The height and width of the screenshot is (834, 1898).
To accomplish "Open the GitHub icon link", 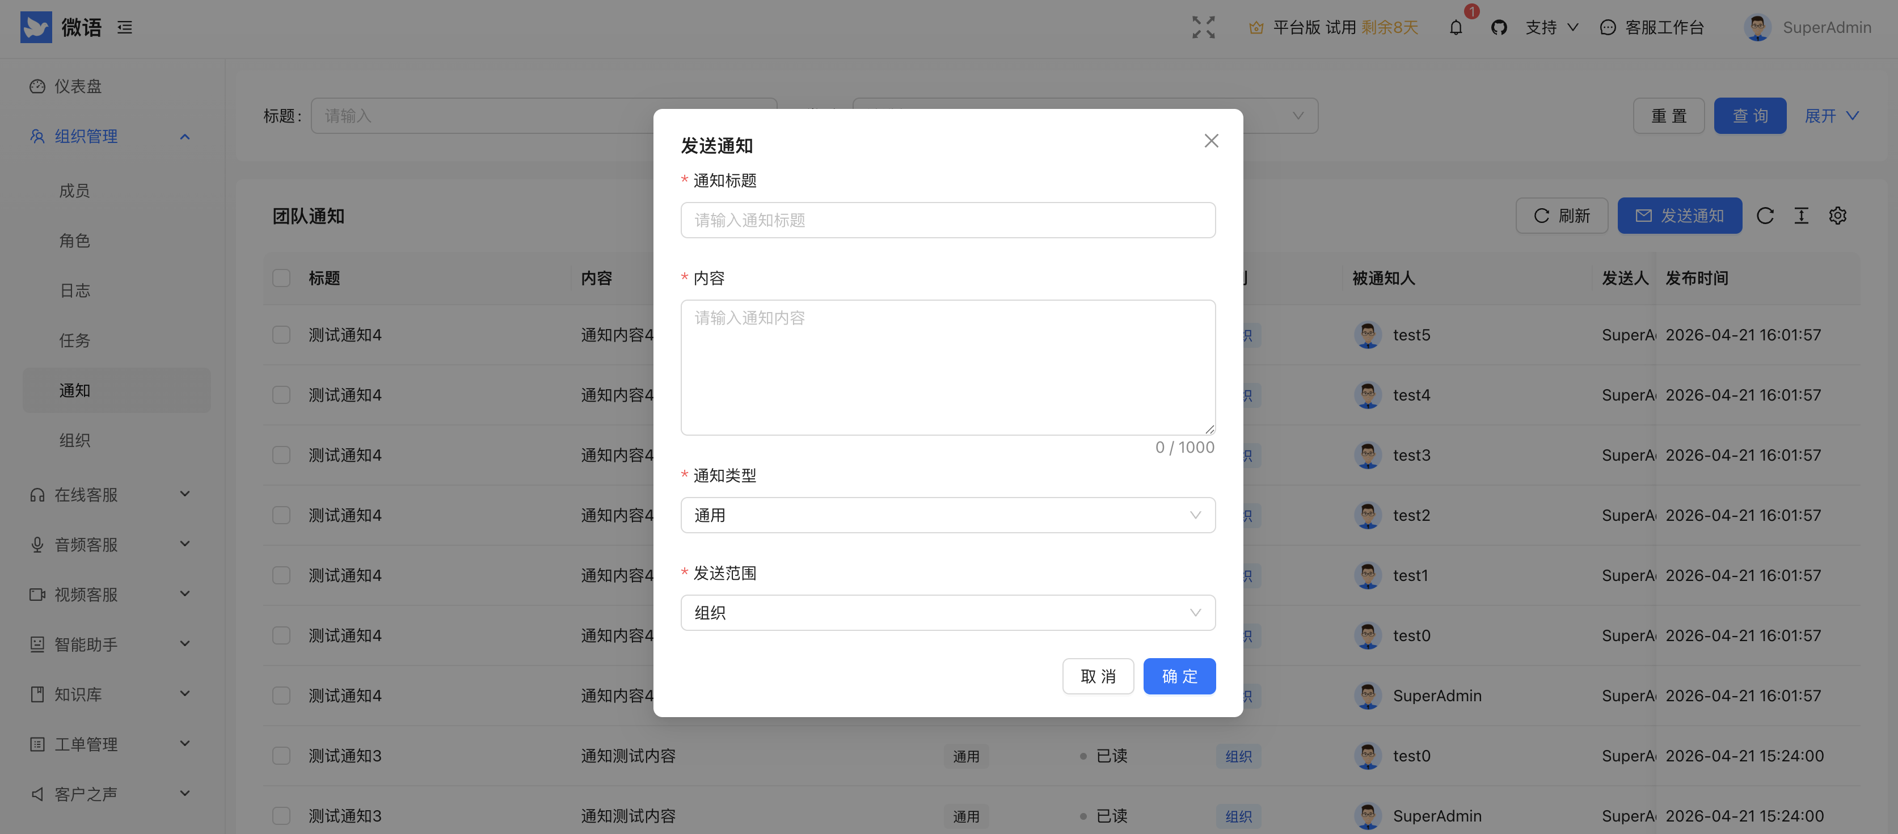I will (1499, 28).
